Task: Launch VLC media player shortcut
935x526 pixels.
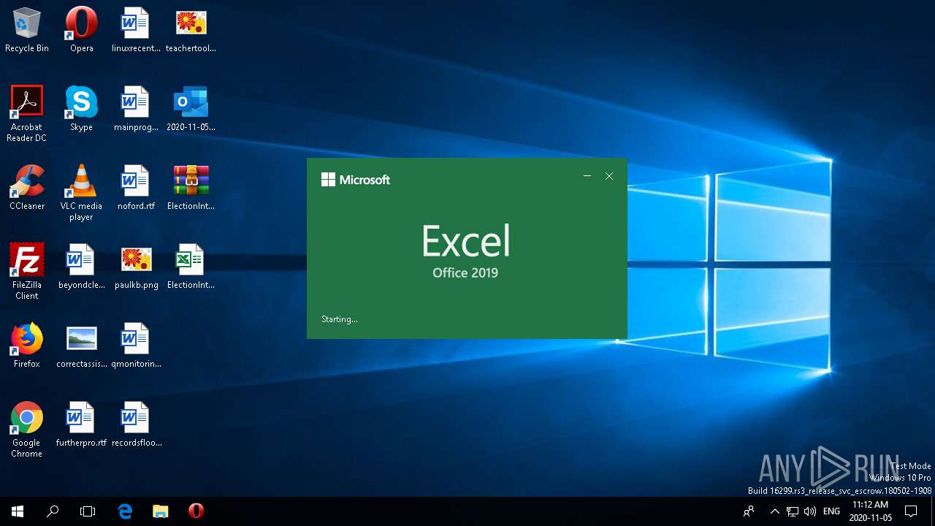Action: coord(81,192)
